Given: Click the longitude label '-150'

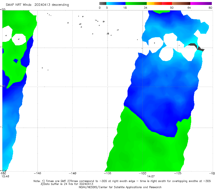Looking at the screenshot, I should point(3,173).
